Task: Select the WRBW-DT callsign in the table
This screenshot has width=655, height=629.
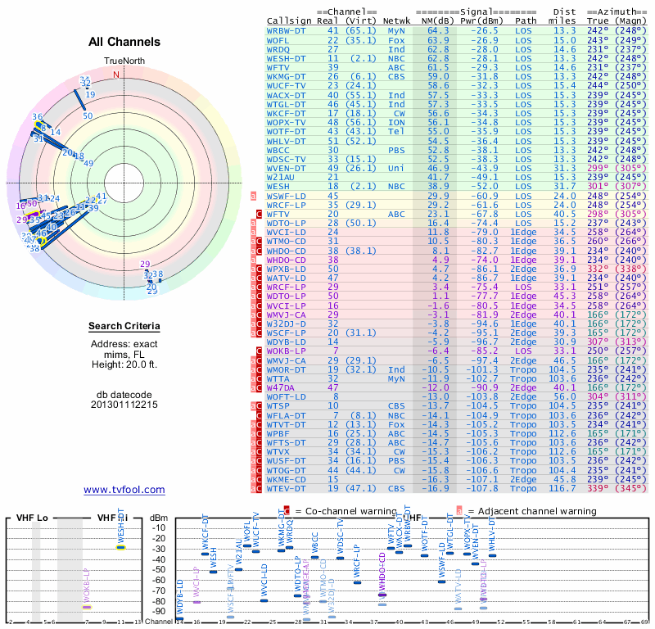Action: 286,31
